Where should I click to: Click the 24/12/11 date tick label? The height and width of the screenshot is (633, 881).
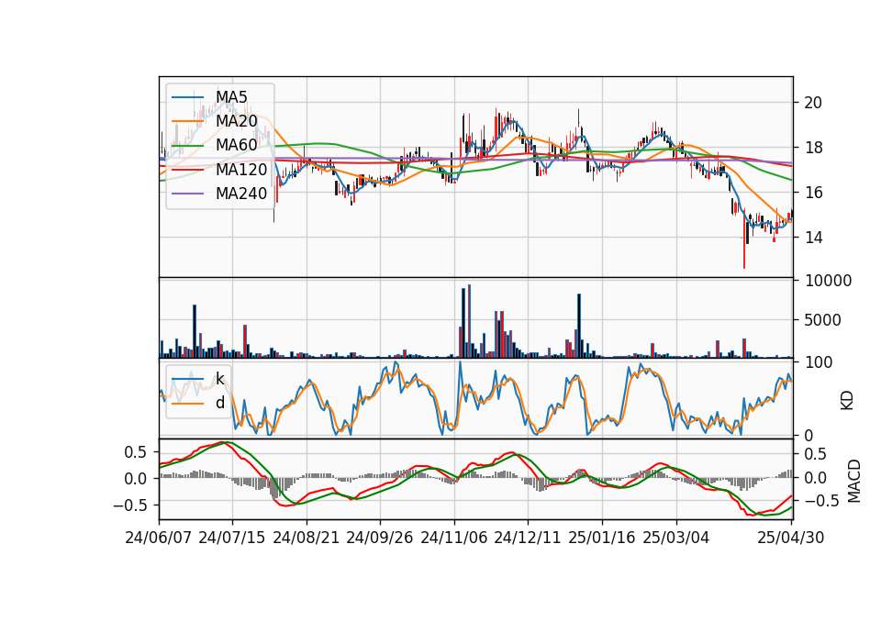(528, 538)
